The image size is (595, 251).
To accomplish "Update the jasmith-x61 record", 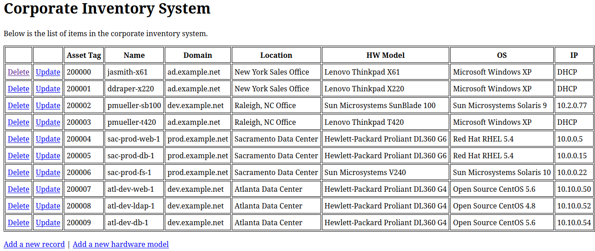I will (48, 72).
